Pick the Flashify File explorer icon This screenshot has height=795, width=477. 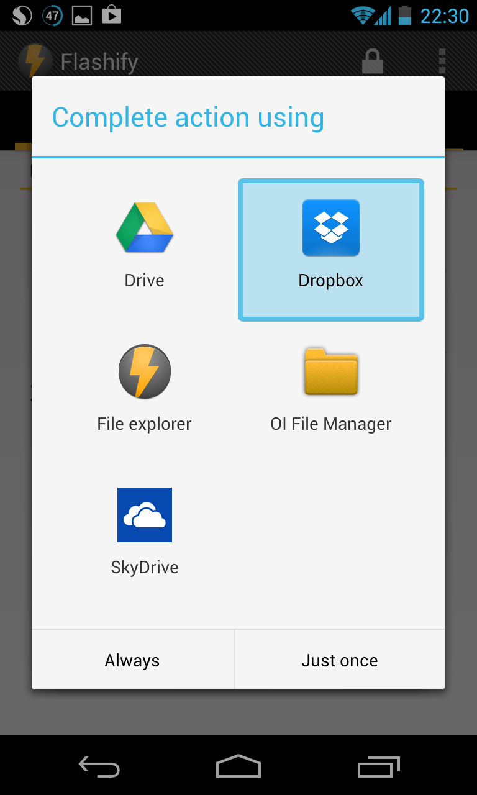145,371
